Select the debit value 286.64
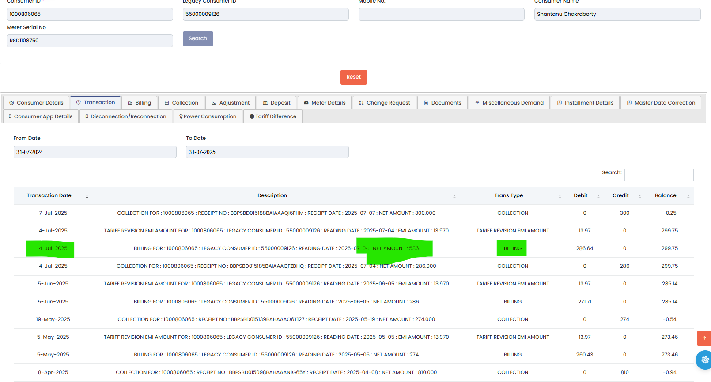 pos(585,248)
